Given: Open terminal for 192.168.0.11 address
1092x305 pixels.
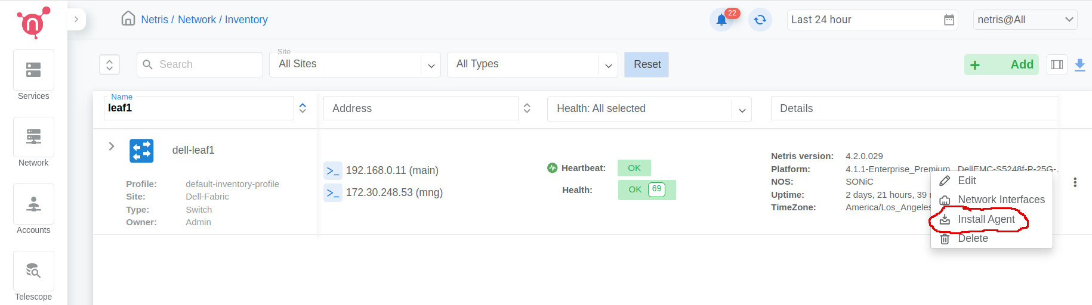Looking at the screenshot, I should [333, 171].
